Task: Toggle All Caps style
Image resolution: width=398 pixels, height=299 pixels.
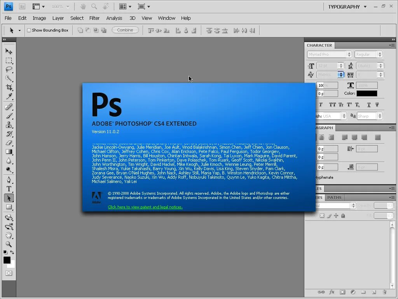Action: (x=332, y=105)
